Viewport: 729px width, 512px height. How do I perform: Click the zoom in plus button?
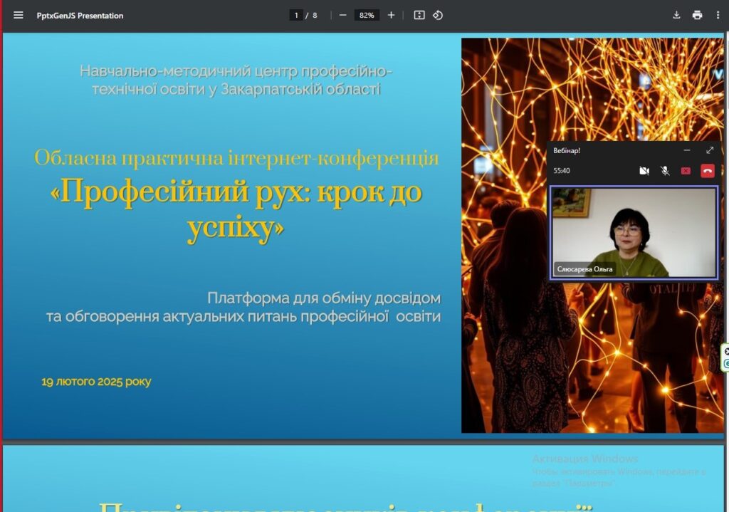[391, 15]
